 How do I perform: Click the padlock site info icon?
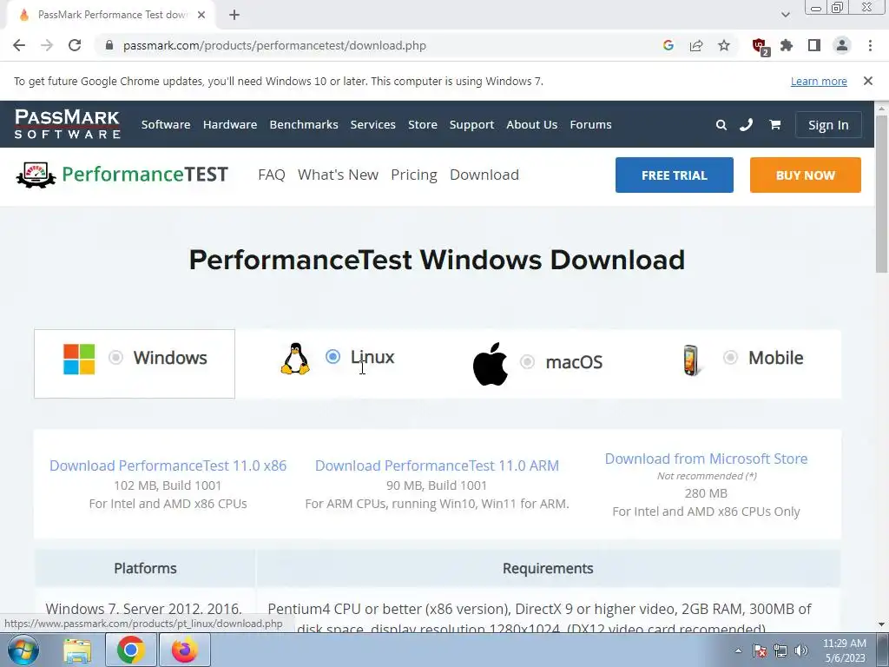click(109, 45)
